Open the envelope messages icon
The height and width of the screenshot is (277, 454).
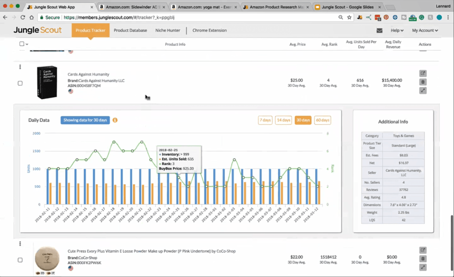[x=380, y=31]
